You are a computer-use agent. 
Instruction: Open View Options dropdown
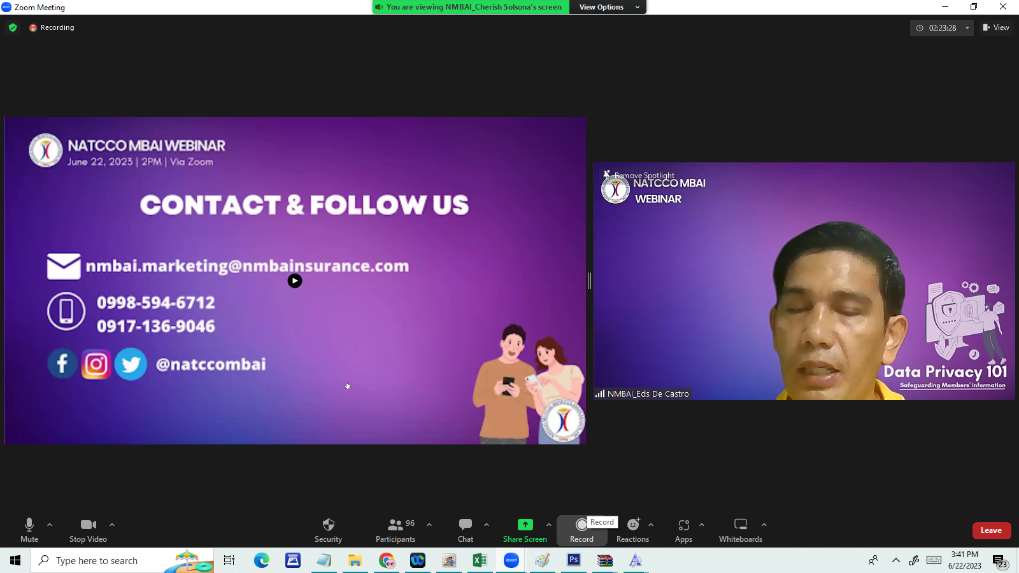609,7
